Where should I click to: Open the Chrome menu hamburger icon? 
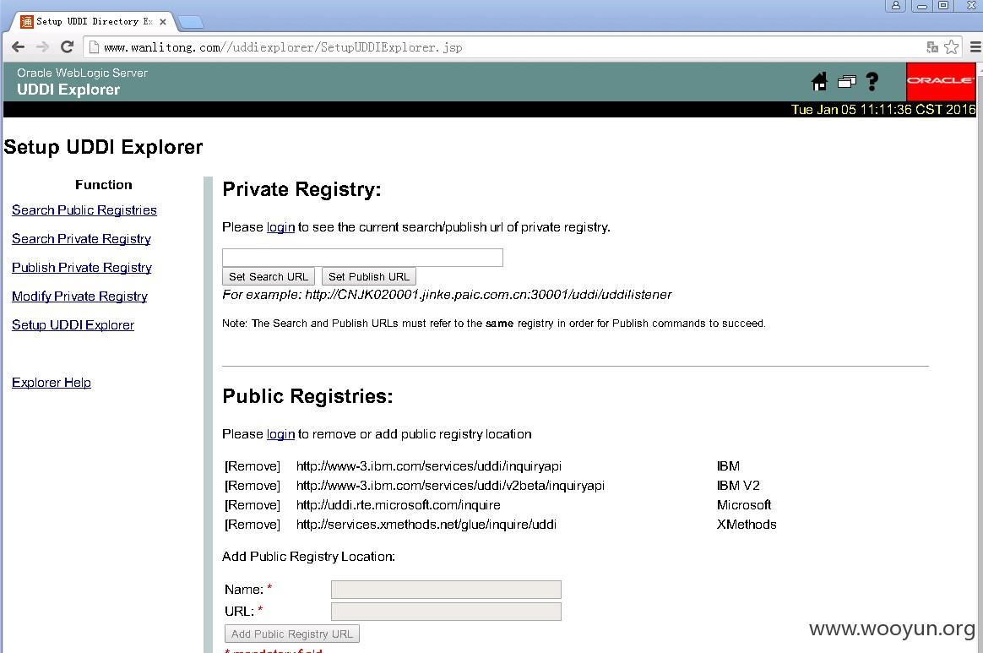975,47
